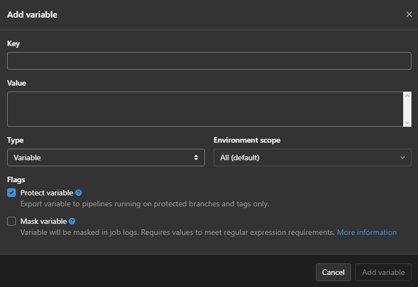The image size is (418, 287).
Task: Click the help icon beside Mask variable
Action: [x=72, y=221]
